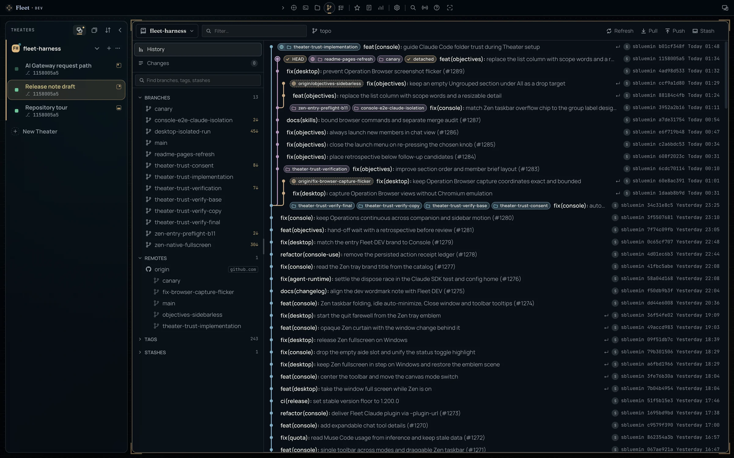Toggle layout icon on AI Gateway request path
Image resolution: width=734 pixels, height=458 pixels.
119,65
